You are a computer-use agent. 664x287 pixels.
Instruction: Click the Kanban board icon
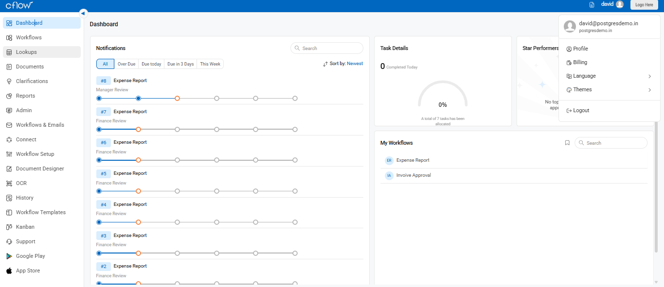(9, 227)
